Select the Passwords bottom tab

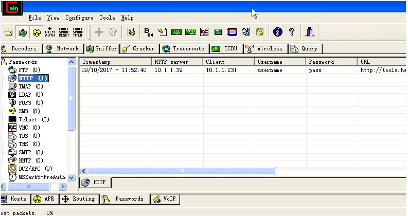tap(125, 199)
